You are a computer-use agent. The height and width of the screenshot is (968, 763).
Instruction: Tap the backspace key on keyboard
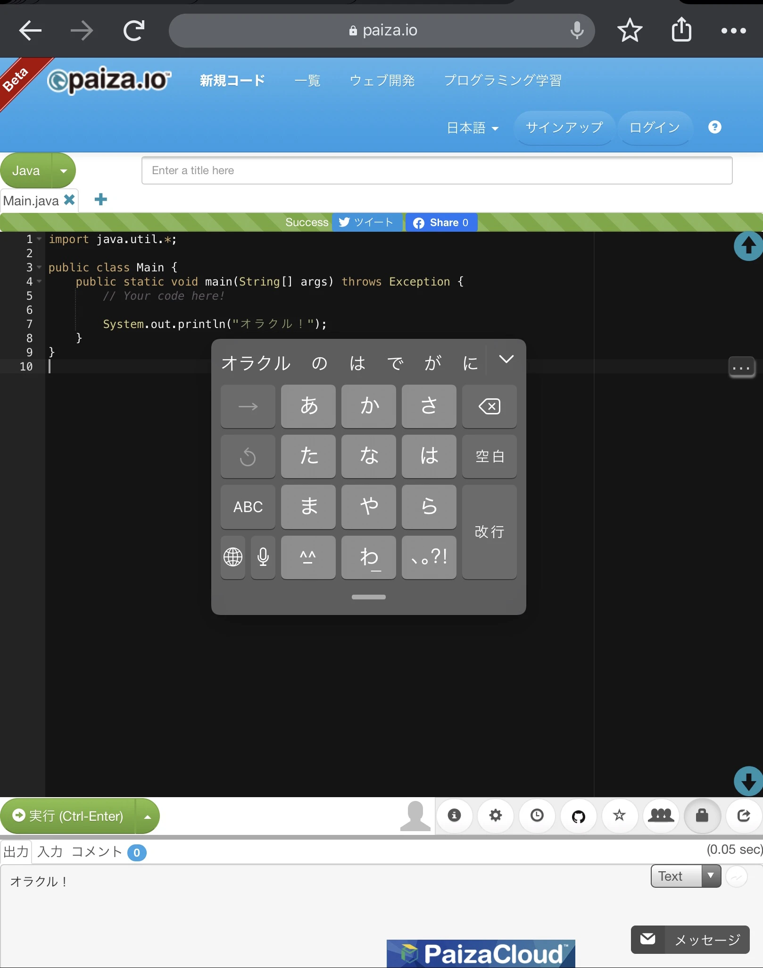(489, 406)
